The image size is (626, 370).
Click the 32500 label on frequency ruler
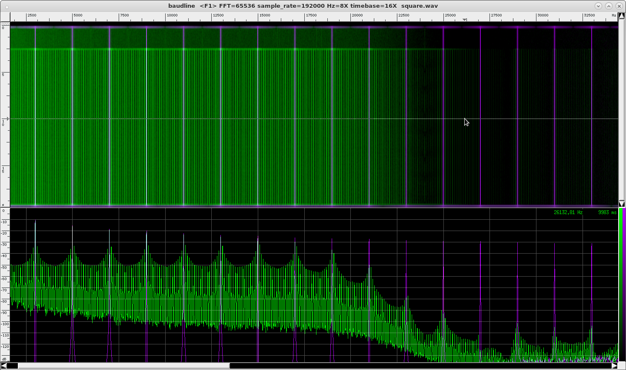pos(589,15)
